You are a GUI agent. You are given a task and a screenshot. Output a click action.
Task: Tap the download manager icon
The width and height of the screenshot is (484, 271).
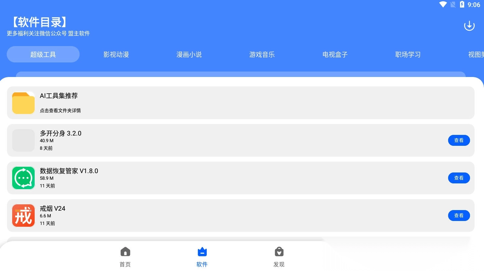tap(469, 26)
